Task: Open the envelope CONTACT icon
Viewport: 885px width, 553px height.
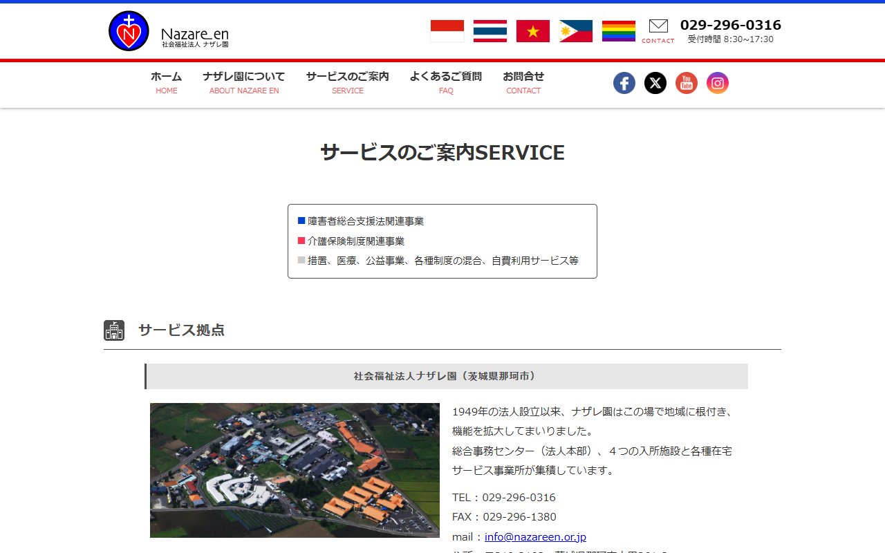Action: 658,31
